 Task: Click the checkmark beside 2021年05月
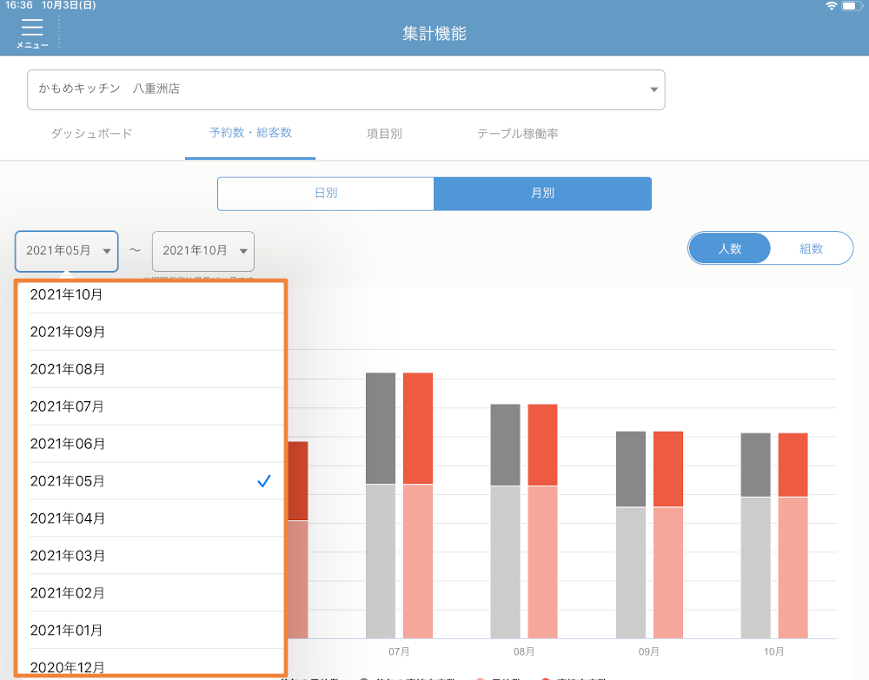[265, 481]
